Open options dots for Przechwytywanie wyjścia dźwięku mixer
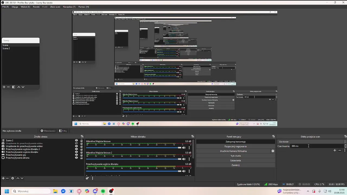This screenshot has width=347, height=195. [x=189, y=171]
